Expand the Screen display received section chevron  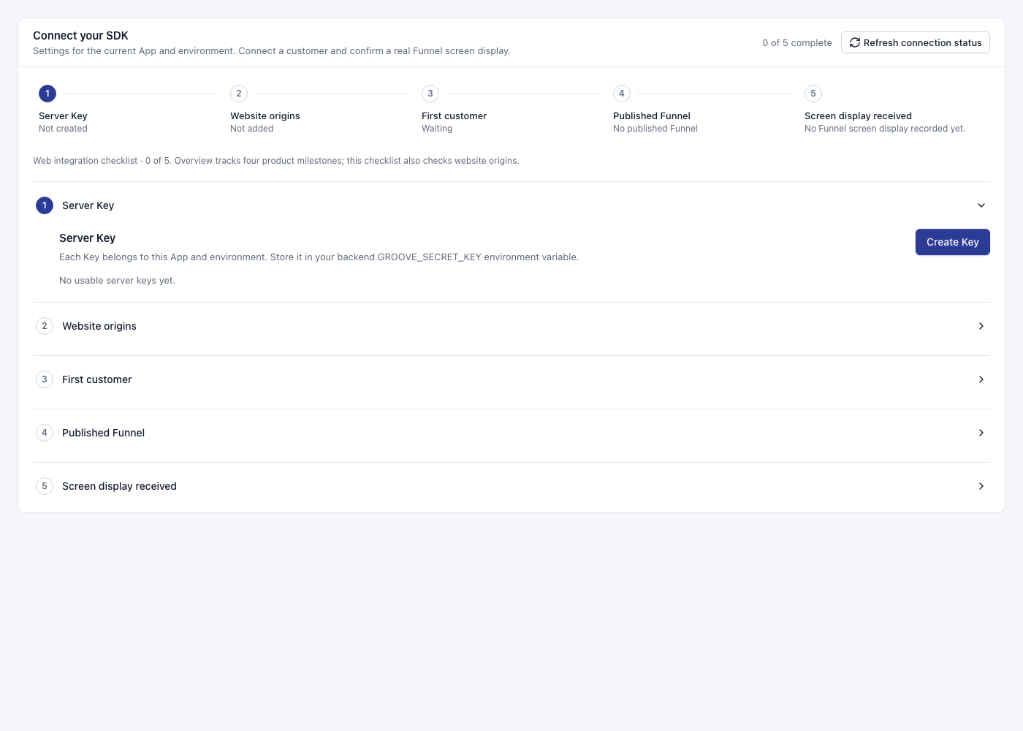click(981, 486)
